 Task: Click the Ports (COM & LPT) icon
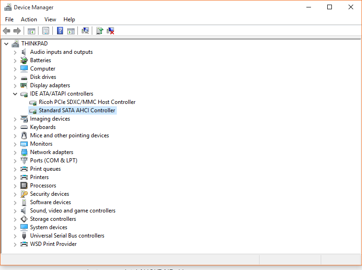[x=24, y=160]
